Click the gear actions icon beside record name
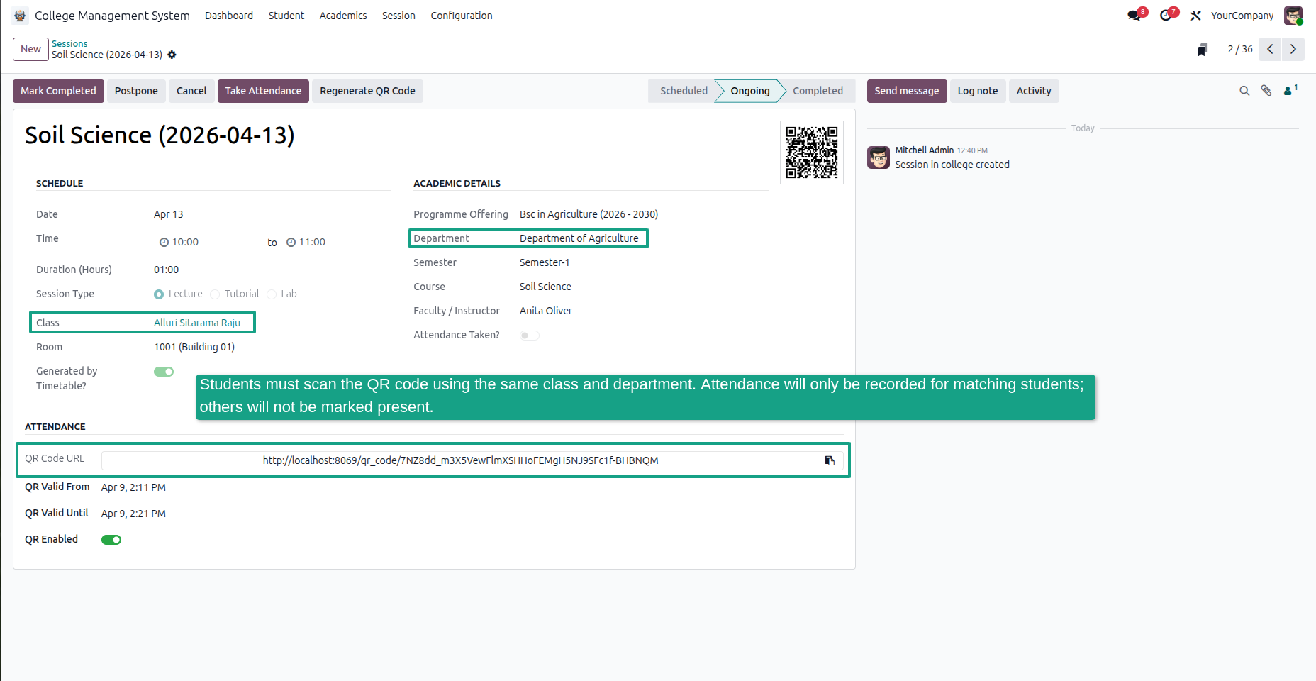This screenshot has height=681, width=1316. [x=172, y=55]
